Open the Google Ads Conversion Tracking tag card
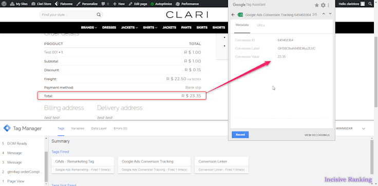 154,165
